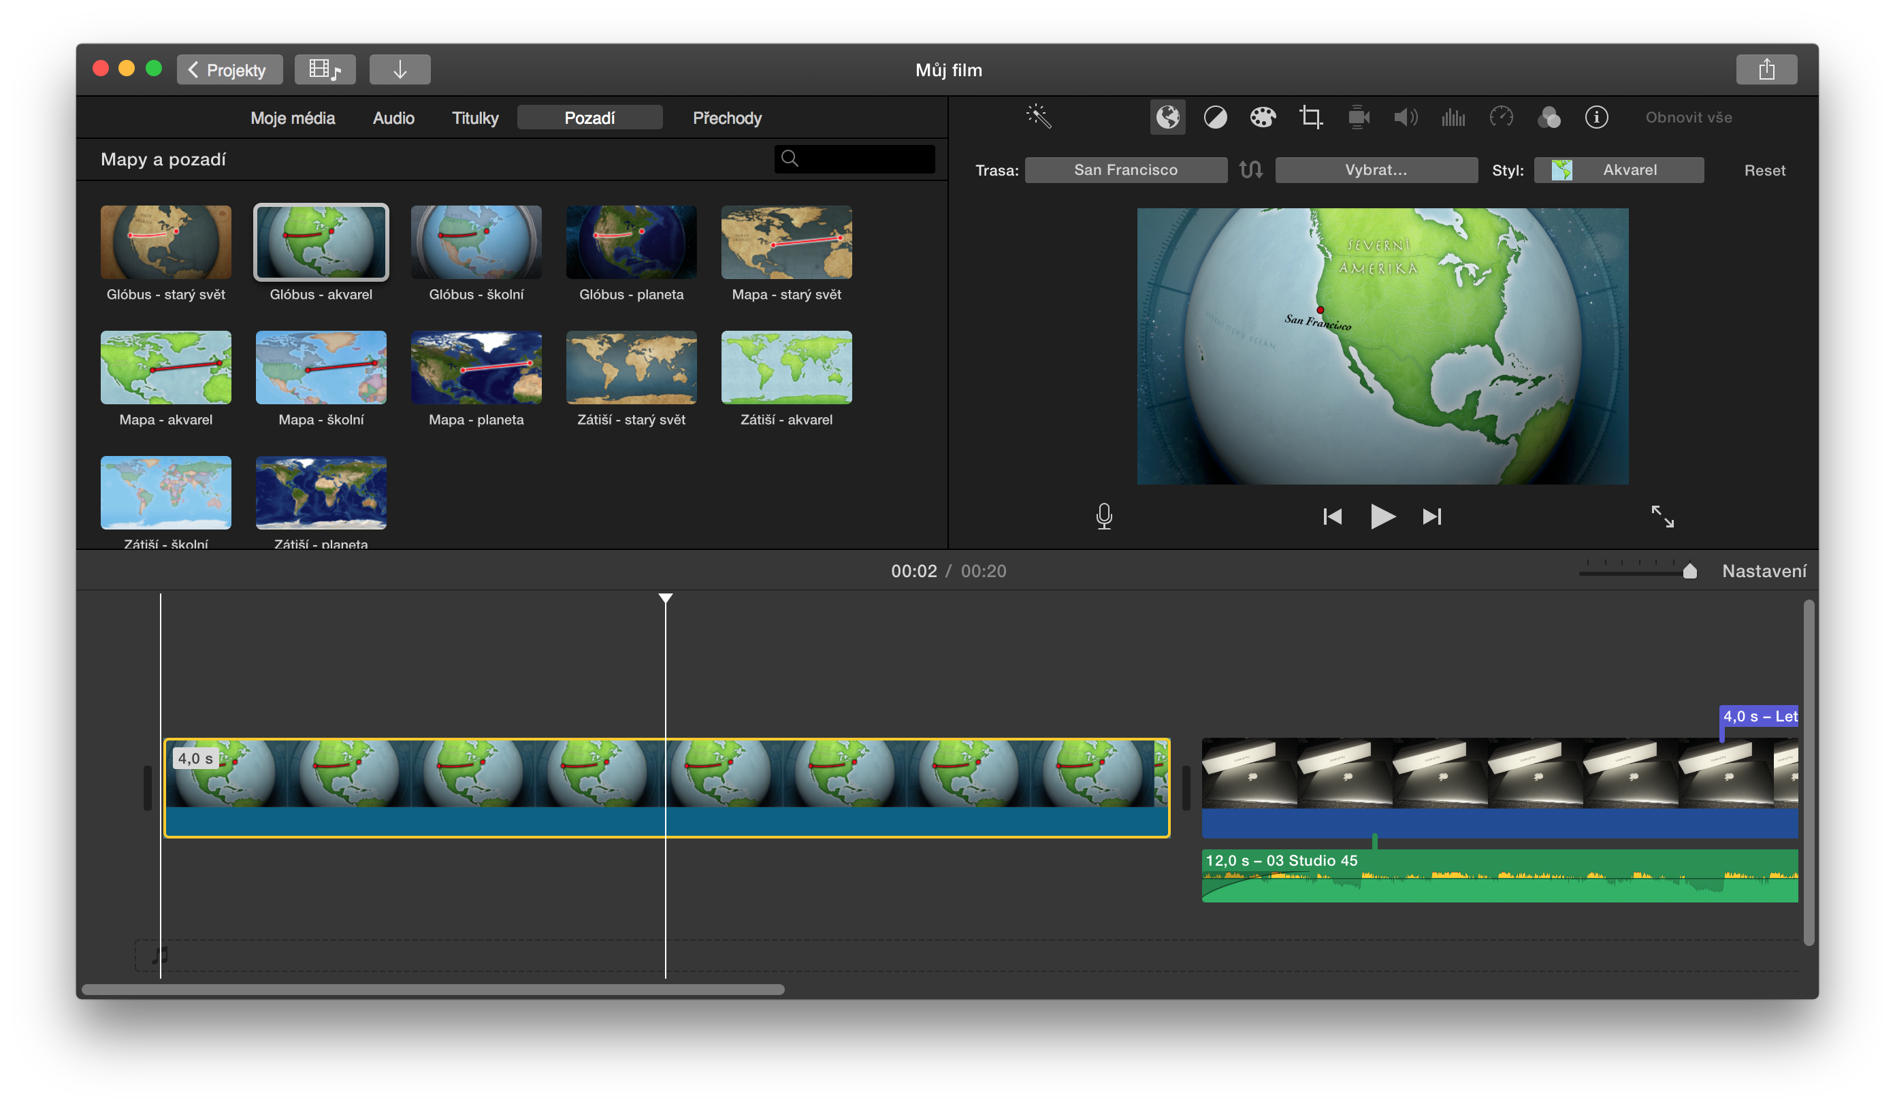The width and height of the screenshot is (1895, 1108).
Task: Click the Reset button
Action: (x=1764, y=171)
